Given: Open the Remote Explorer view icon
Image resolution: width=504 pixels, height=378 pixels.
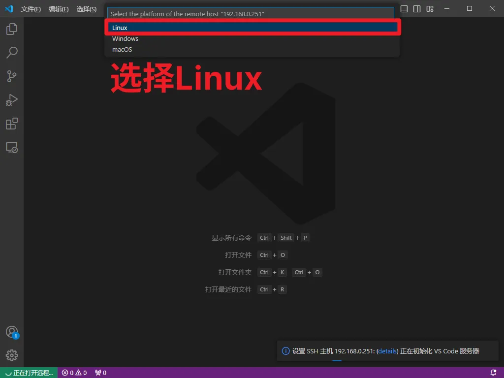Looking at the screenshot, I should 12,148.
